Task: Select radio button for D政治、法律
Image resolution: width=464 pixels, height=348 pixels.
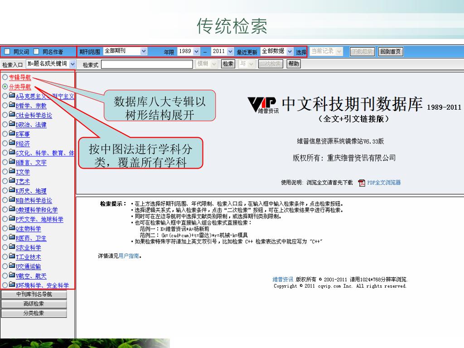Action: (5, 124)
